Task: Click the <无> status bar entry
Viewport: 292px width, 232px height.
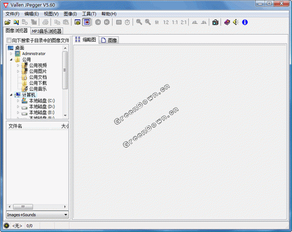Action: click(x=17, y=226)
